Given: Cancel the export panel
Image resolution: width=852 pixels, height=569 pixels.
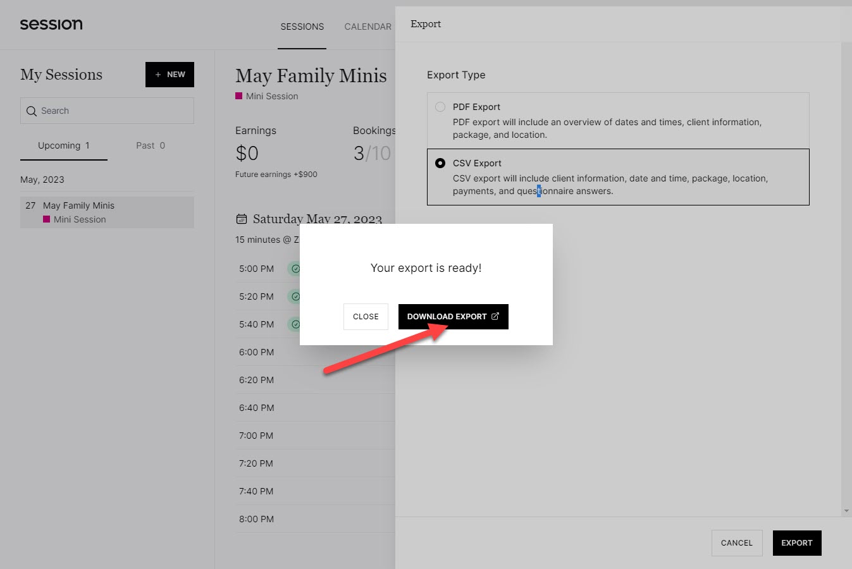Looking at the screenshot, I should coord(737,543).
